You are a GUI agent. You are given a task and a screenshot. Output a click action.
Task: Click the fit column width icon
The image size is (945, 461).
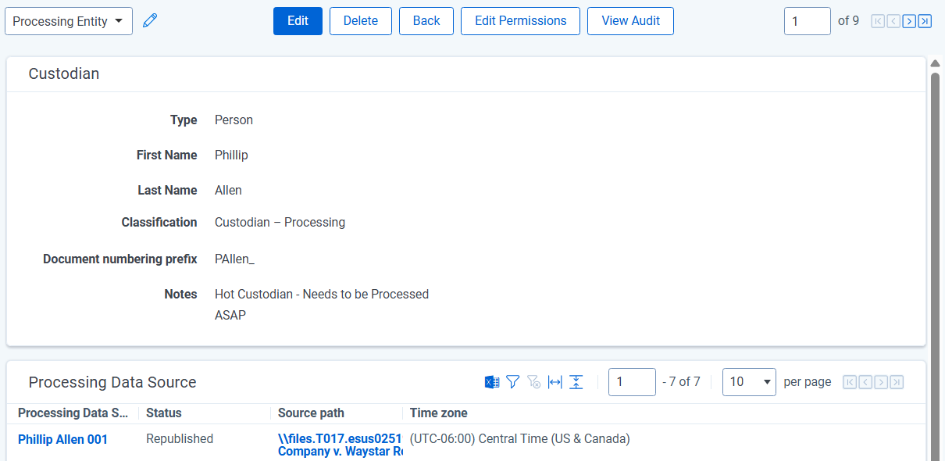pos(555,382)
